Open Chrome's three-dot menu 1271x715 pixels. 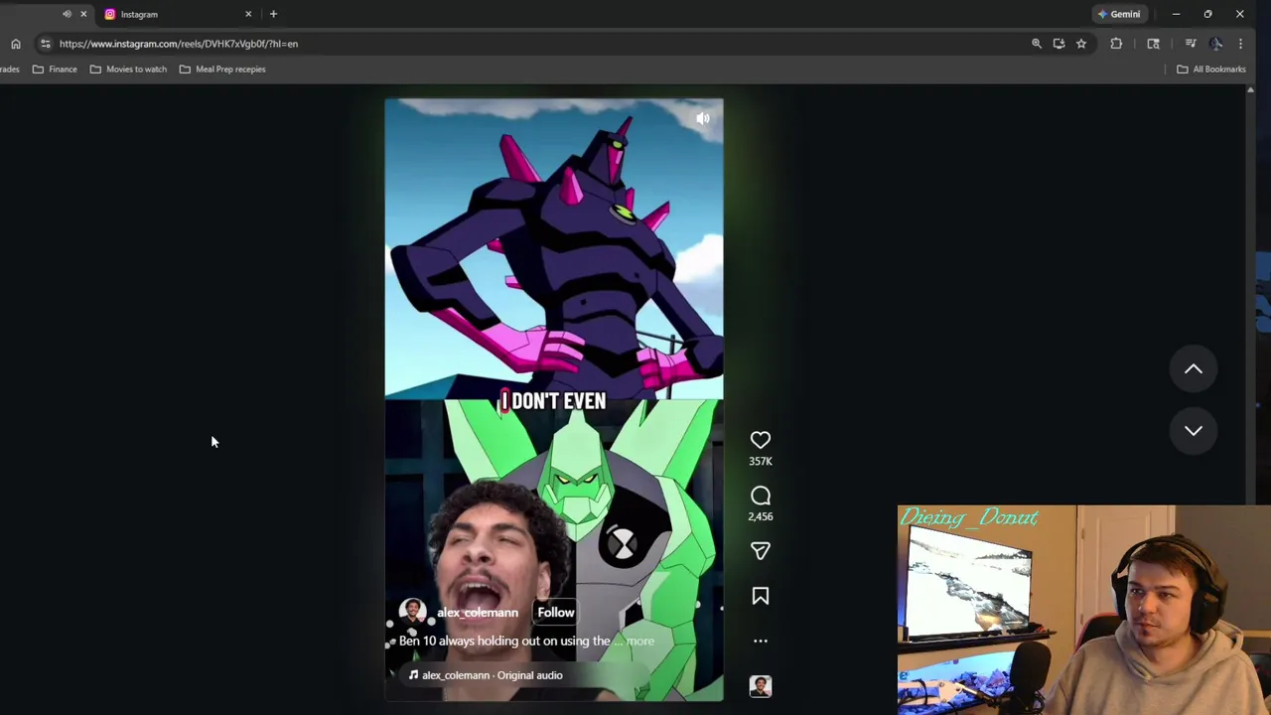(1240, 44)
